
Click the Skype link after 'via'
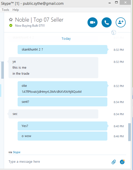pyautogui.click(x=17, y=152)
